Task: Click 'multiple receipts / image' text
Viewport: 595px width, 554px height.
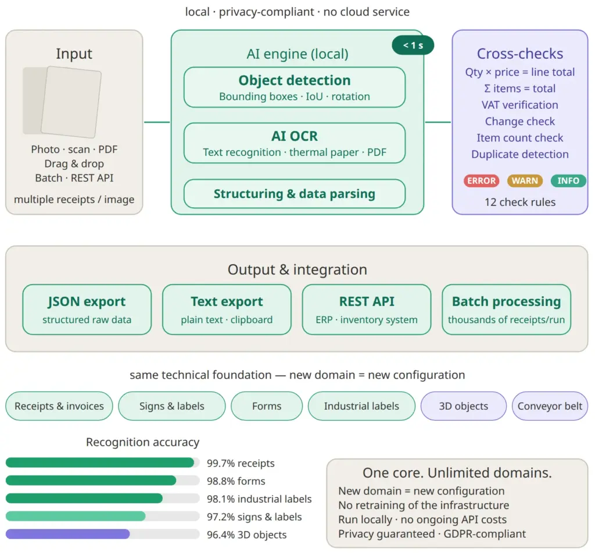Action: (x=74, y=200)
